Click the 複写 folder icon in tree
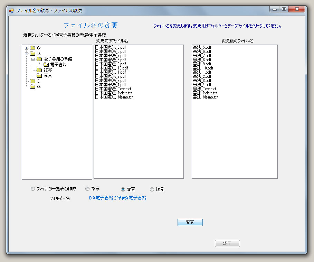This screenshot has height=262, width=314. [39, 70]
